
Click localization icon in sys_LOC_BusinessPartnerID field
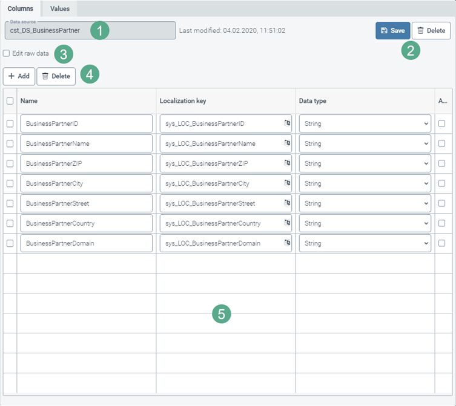(x=287, y=123)
